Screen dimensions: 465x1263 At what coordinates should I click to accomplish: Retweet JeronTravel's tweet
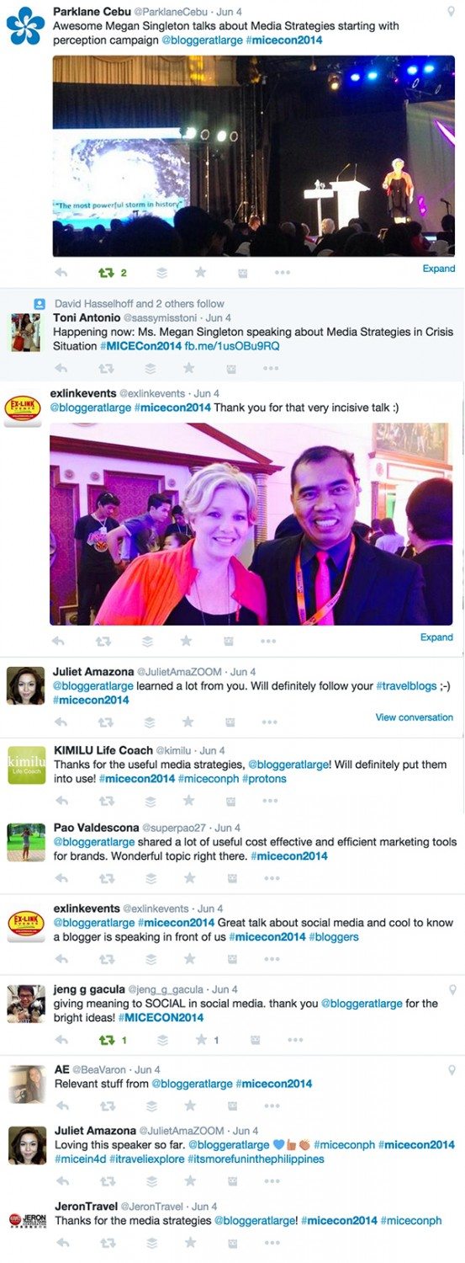pos(106,1243)
